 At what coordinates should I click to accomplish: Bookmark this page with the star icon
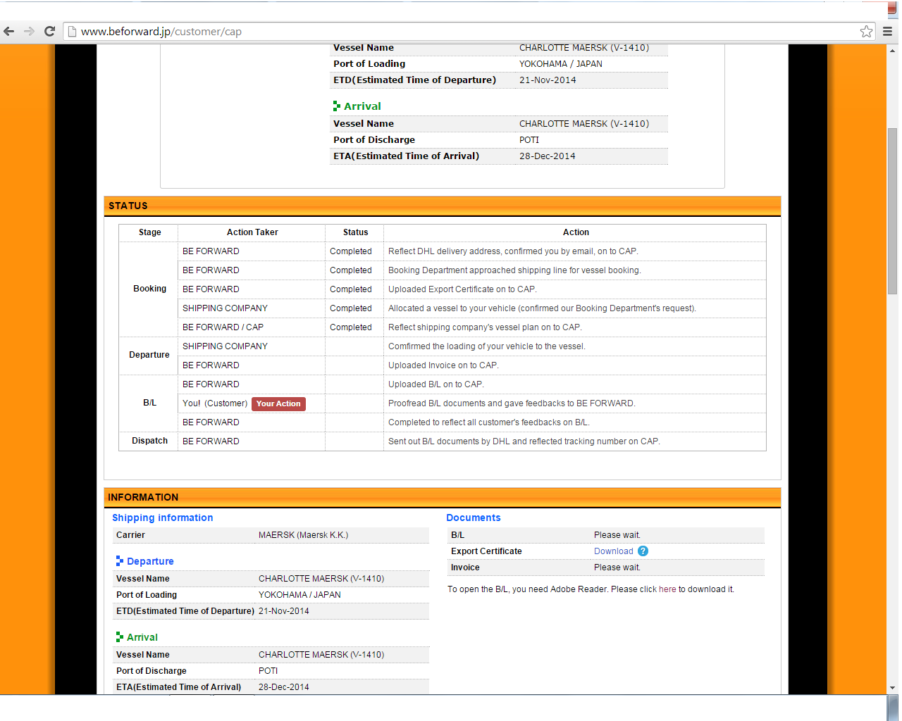(x=866, y=31)
